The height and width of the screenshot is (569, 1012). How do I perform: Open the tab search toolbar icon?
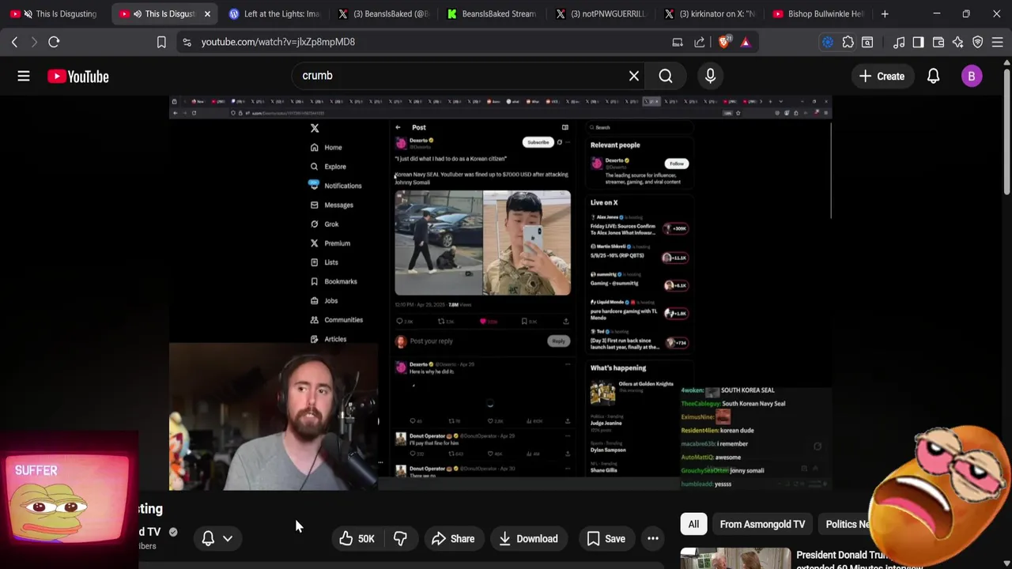point(867,42)
